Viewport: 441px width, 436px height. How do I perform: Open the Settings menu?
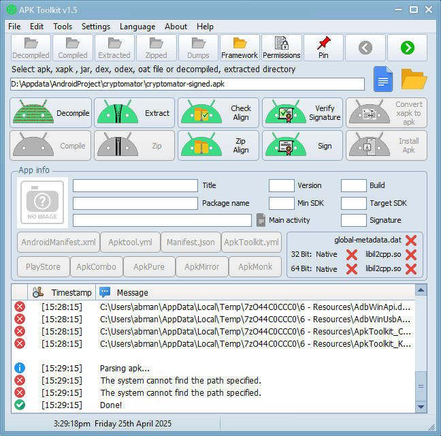coord(96,27)
